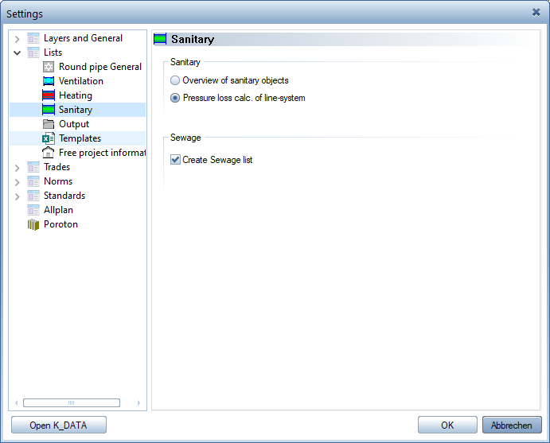Collapse the Lists tree node
550x443 pixels.
click(x=18, y=53)
